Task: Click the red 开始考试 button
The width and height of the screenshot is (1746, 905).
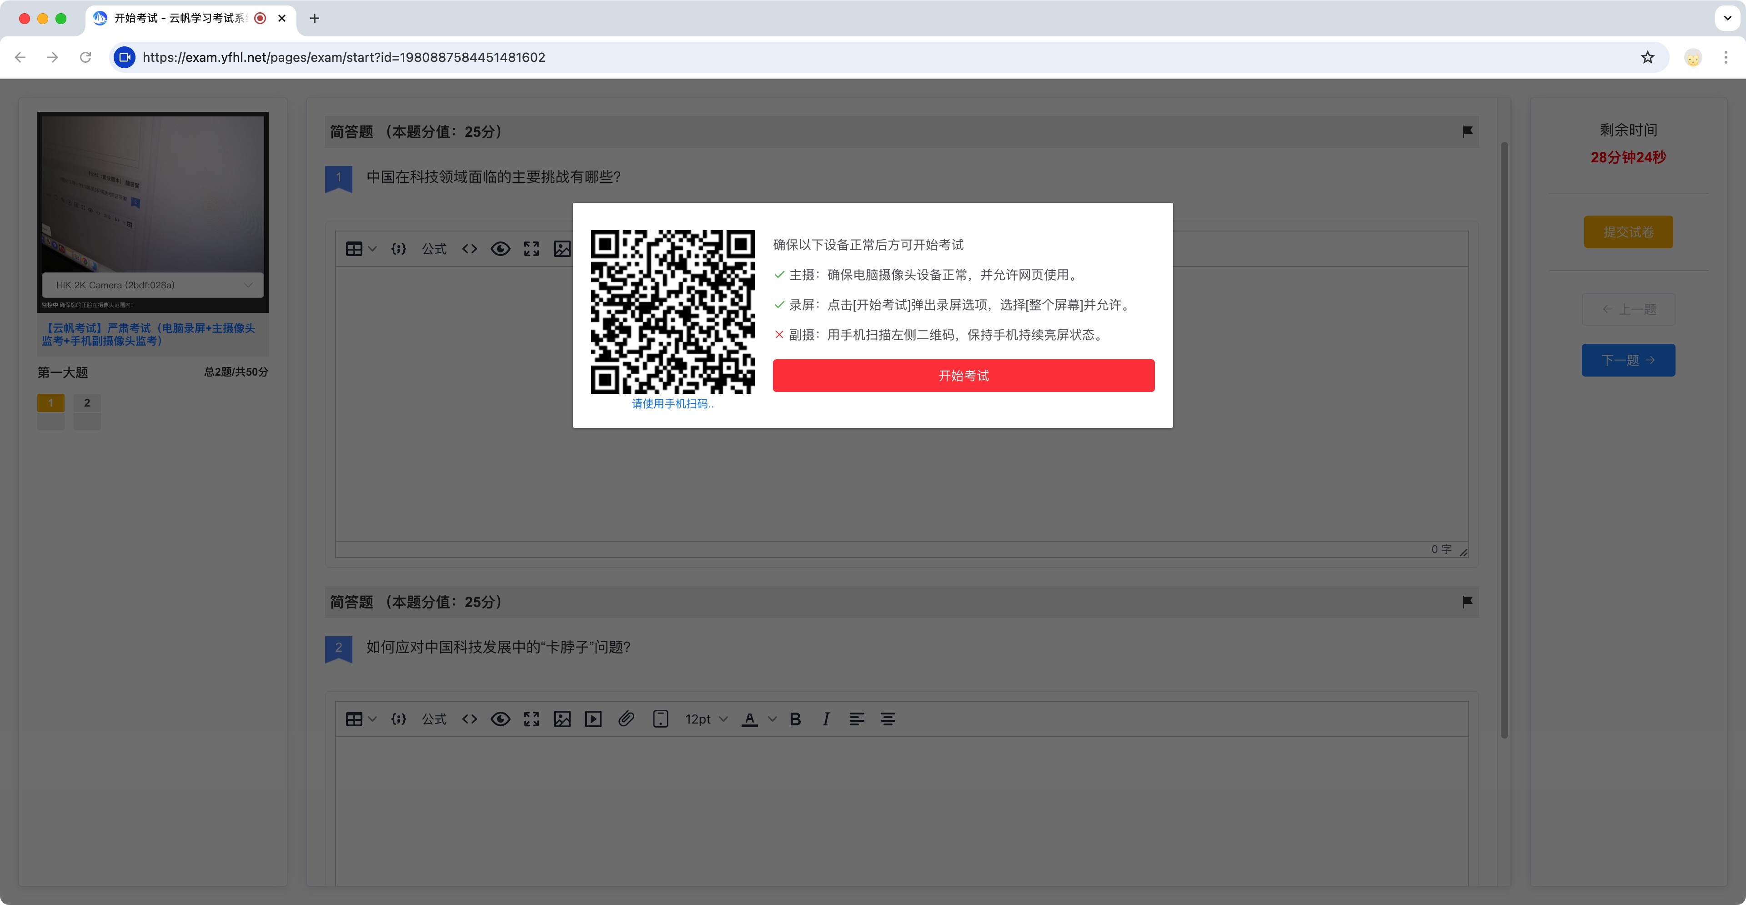Action: [963, 376]
